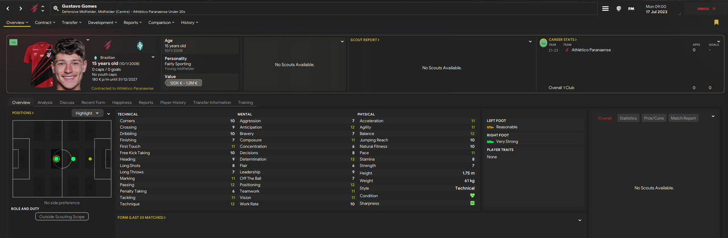Toggle the yellow bookmark icon
This screenshot has height=238, width=728.
click(717, 23)
